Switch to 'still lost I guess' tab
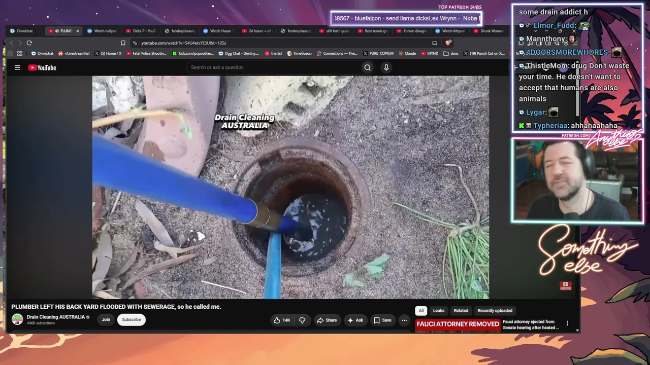The height and width of the screenshot is (365, 650). [x=334, y=31]
